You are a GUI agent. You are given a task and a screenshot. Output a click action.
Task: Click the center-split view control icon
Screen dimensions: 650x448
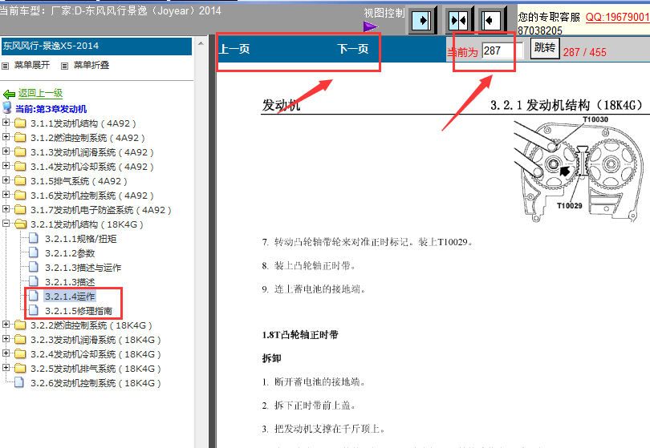click(x=458, y=20)
